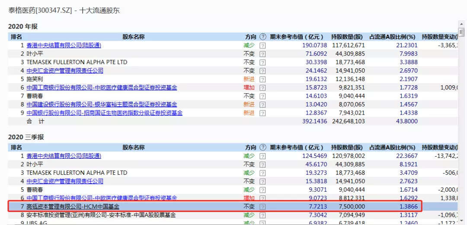467x225 pixels.
Task: Select 施笑利 shareholder name
Action: (35, 79)
